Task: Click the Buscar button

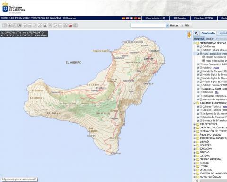Action: [174, 25]
